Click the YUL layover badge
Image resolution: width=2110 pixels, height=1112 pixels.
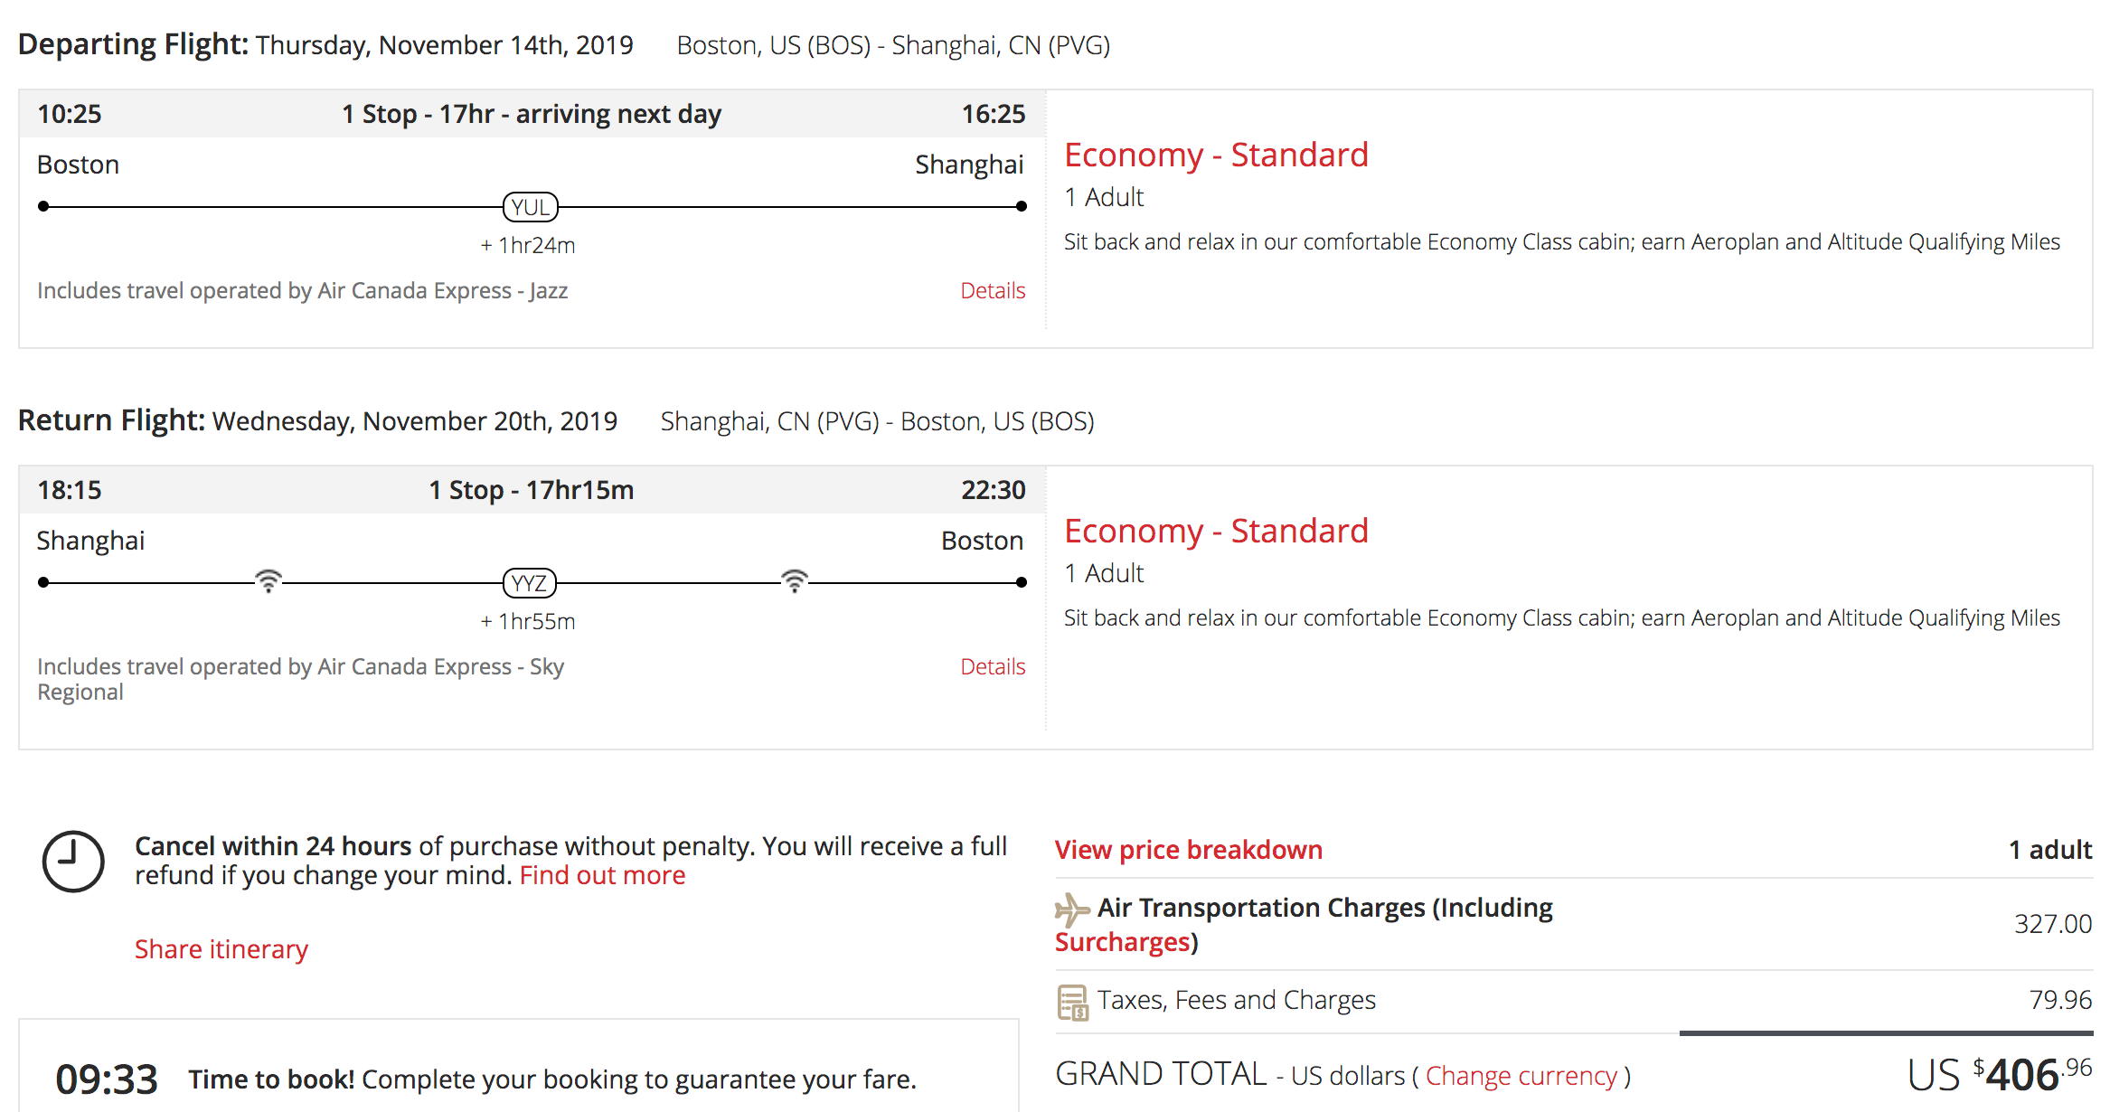[x=530, y=207]
